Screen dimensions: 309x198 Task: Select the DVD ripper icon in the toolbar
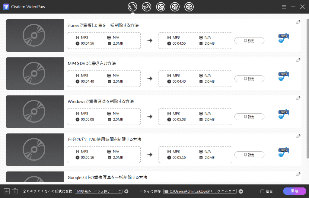(146, 6)
